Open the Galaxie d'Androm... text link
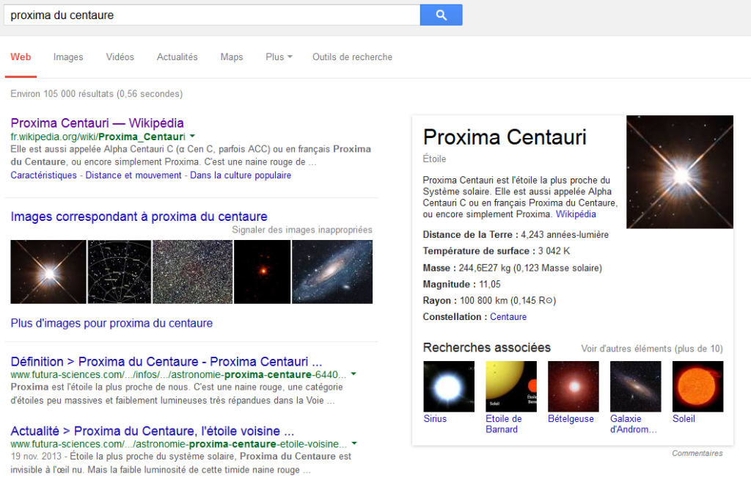Image resolution: width=751 pixels, height=480 pixels. point(634,424)
